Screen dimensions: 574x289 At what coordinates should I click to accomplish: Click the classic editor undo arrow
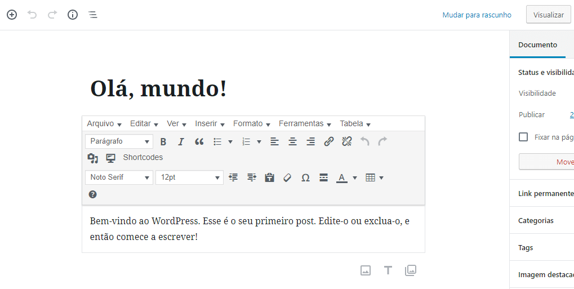pyautogui.click(x=365, y=141)
